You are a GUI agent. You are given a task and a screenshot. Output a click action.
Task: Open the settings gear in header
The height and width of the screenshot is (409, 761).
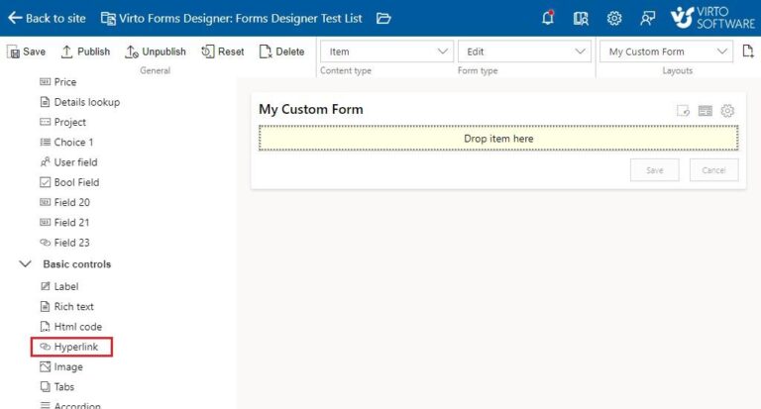[x=614, y=18]
